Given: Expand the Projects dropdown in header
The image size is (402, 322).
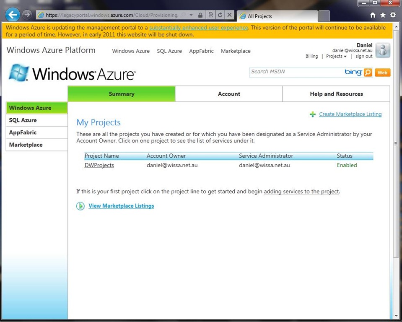Looking at the screenshot, I should [x=336, y=56].
